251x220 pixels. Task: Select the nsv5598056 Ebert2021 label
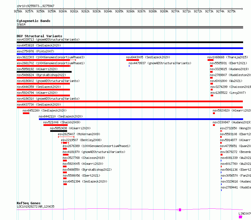tap(82, 175)
